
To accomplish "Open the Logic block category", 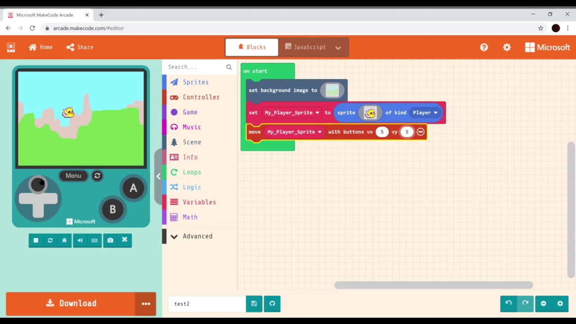I will pyautogui.click(x=199, y=187).
